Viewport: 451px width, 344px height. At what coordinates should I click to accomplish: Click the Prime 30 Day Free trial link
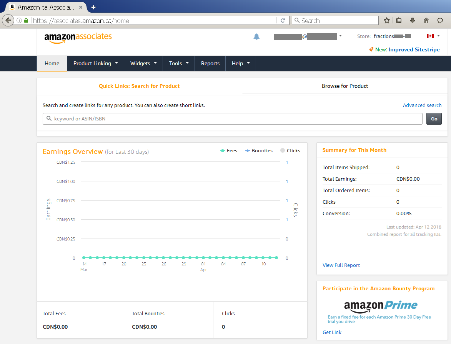tap(379, 319)
